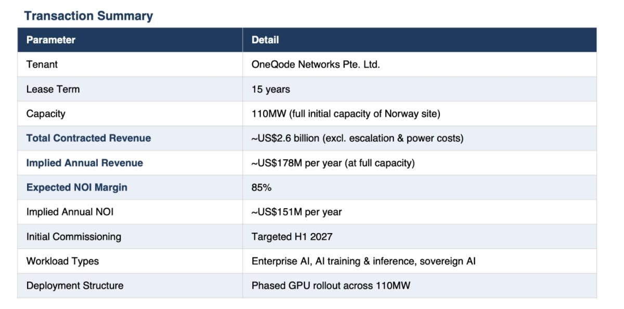Click the Tenant row label

[42, 65]
